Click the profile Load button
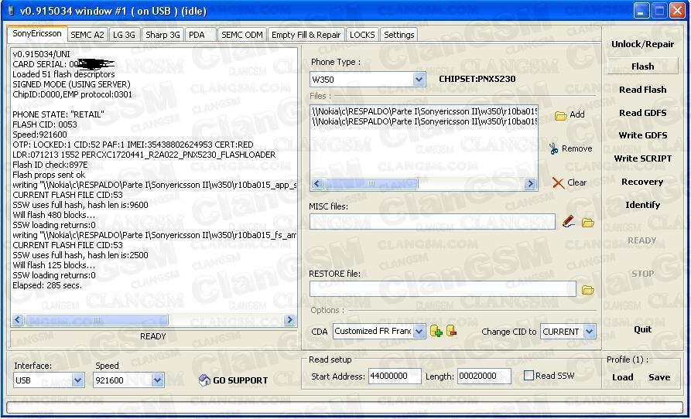Viewport: 691px width, 419px height. point(622,377)
